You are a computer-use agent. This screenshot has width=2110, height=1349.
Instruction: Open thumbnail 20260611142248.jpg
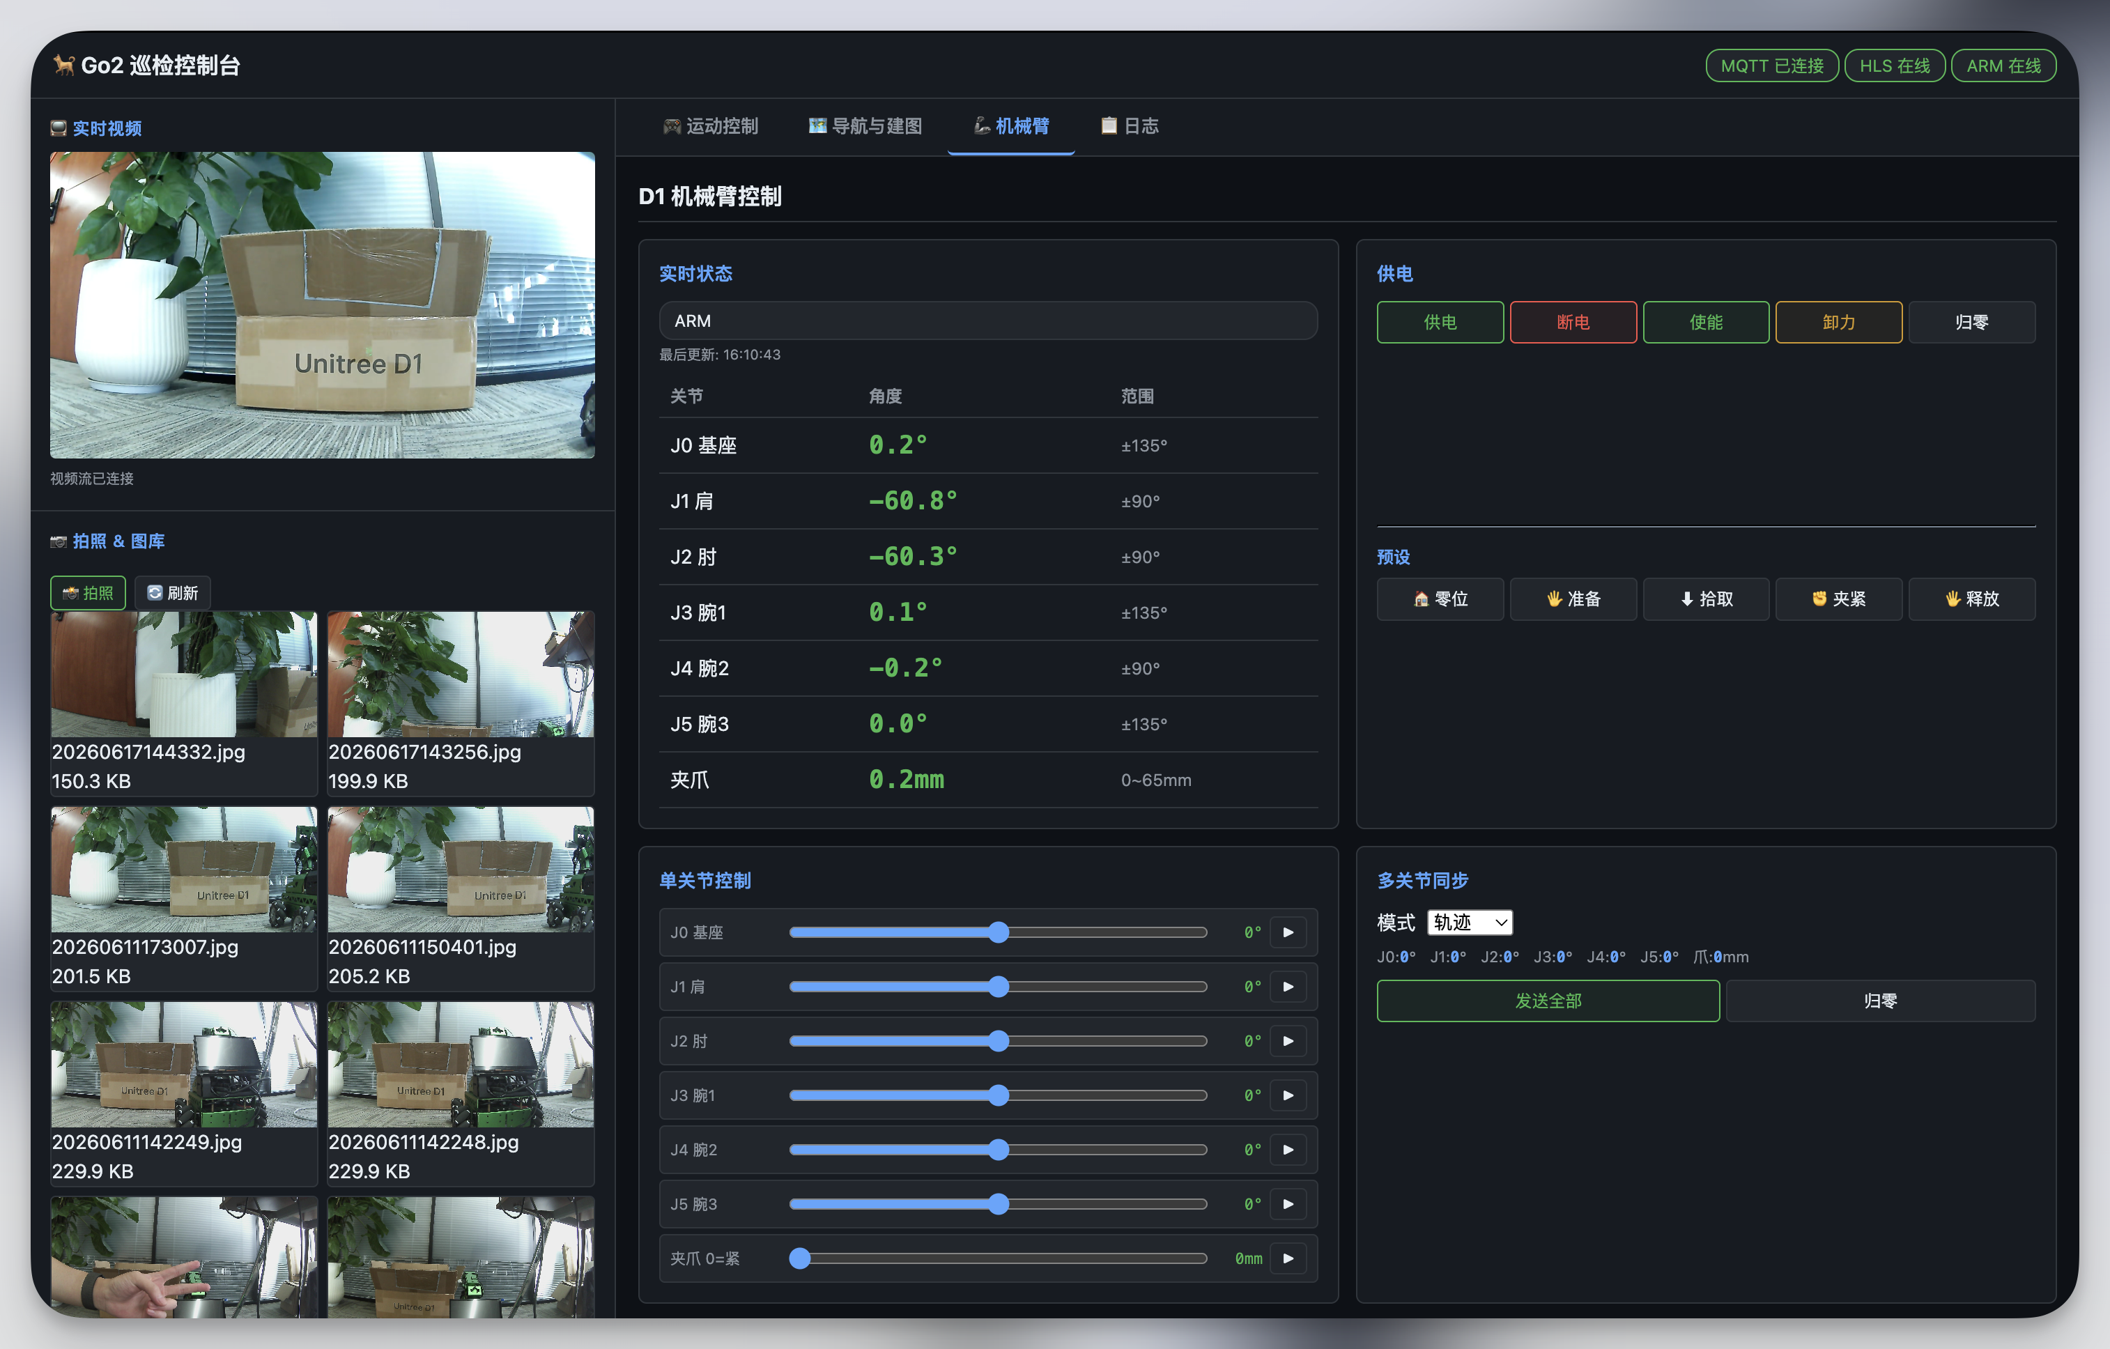[461, 1065]
